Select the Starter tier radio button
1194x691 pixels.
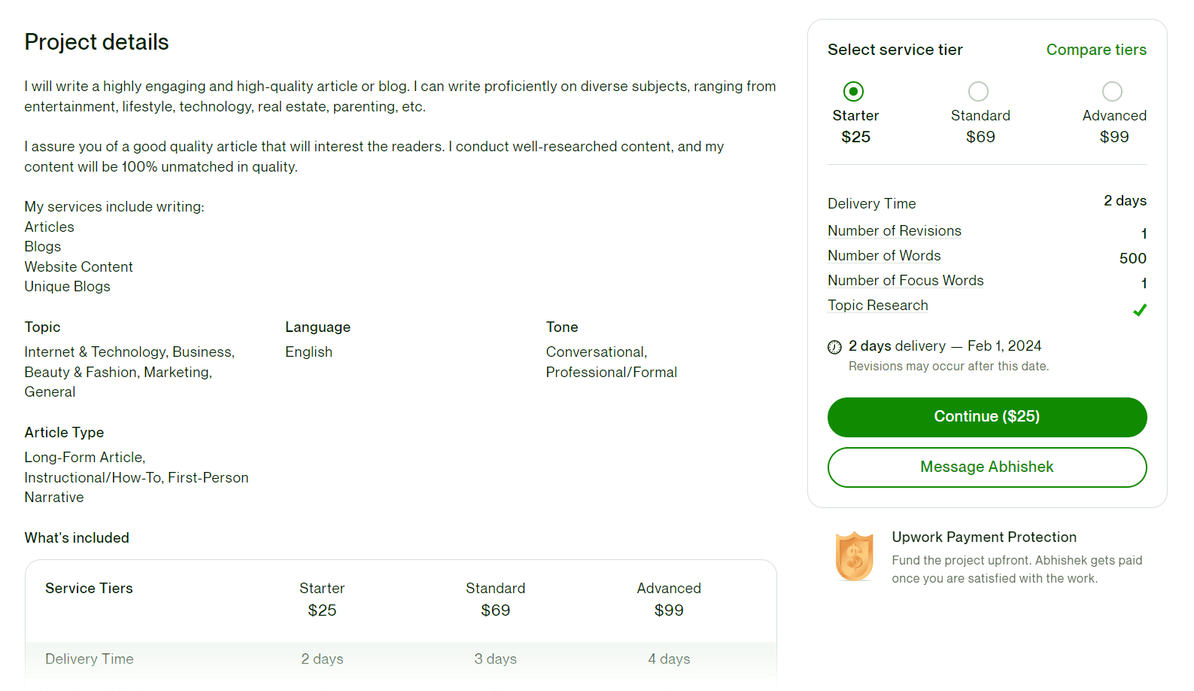853,92
